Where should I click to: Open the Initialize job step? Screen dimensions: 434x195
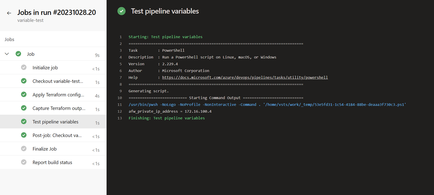45,67
